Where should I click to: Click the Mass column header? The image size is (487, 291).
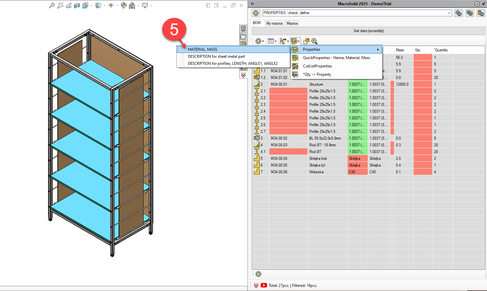tap(403, 50)
